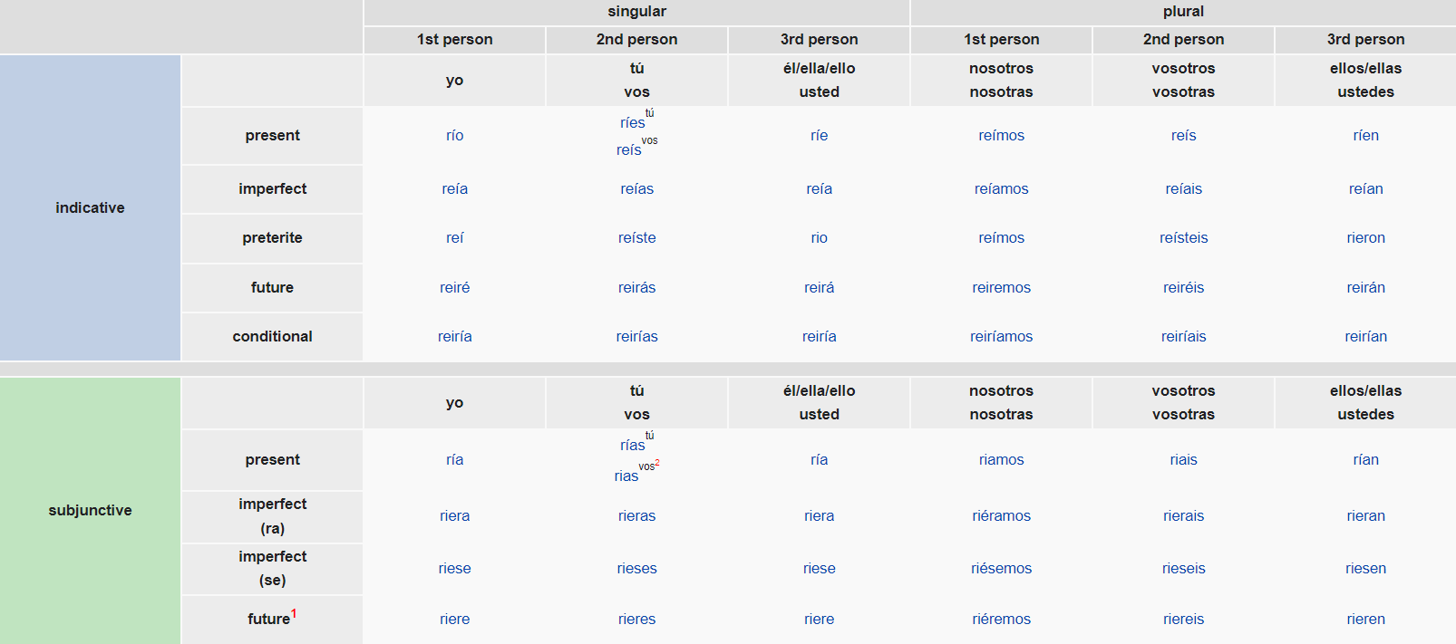1456x644 pixels.
Task: Click the indicative 'ríen' link
Action: click(x=1365, y=136)
